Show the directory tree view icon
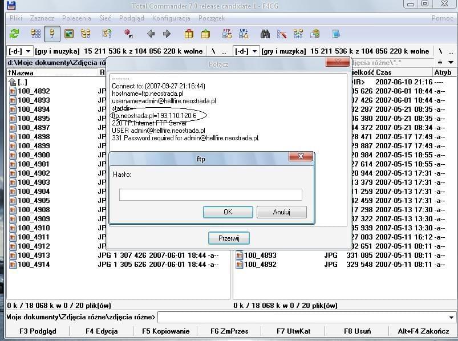 coord(86,34)
